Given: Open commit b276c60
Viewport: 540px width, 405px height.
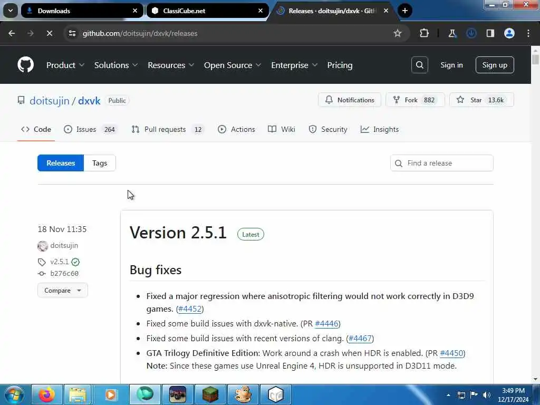Looking at the screenshot, I should click(64, 274).
